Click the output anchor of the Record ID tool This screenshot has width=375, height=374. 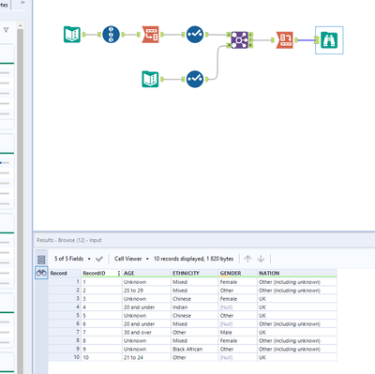pos(123,35)
